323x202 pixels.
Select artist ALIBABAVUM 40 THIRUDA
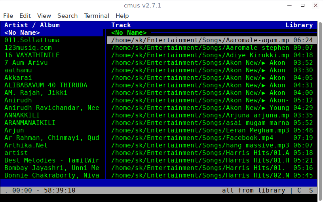click(x=52, y=85)
